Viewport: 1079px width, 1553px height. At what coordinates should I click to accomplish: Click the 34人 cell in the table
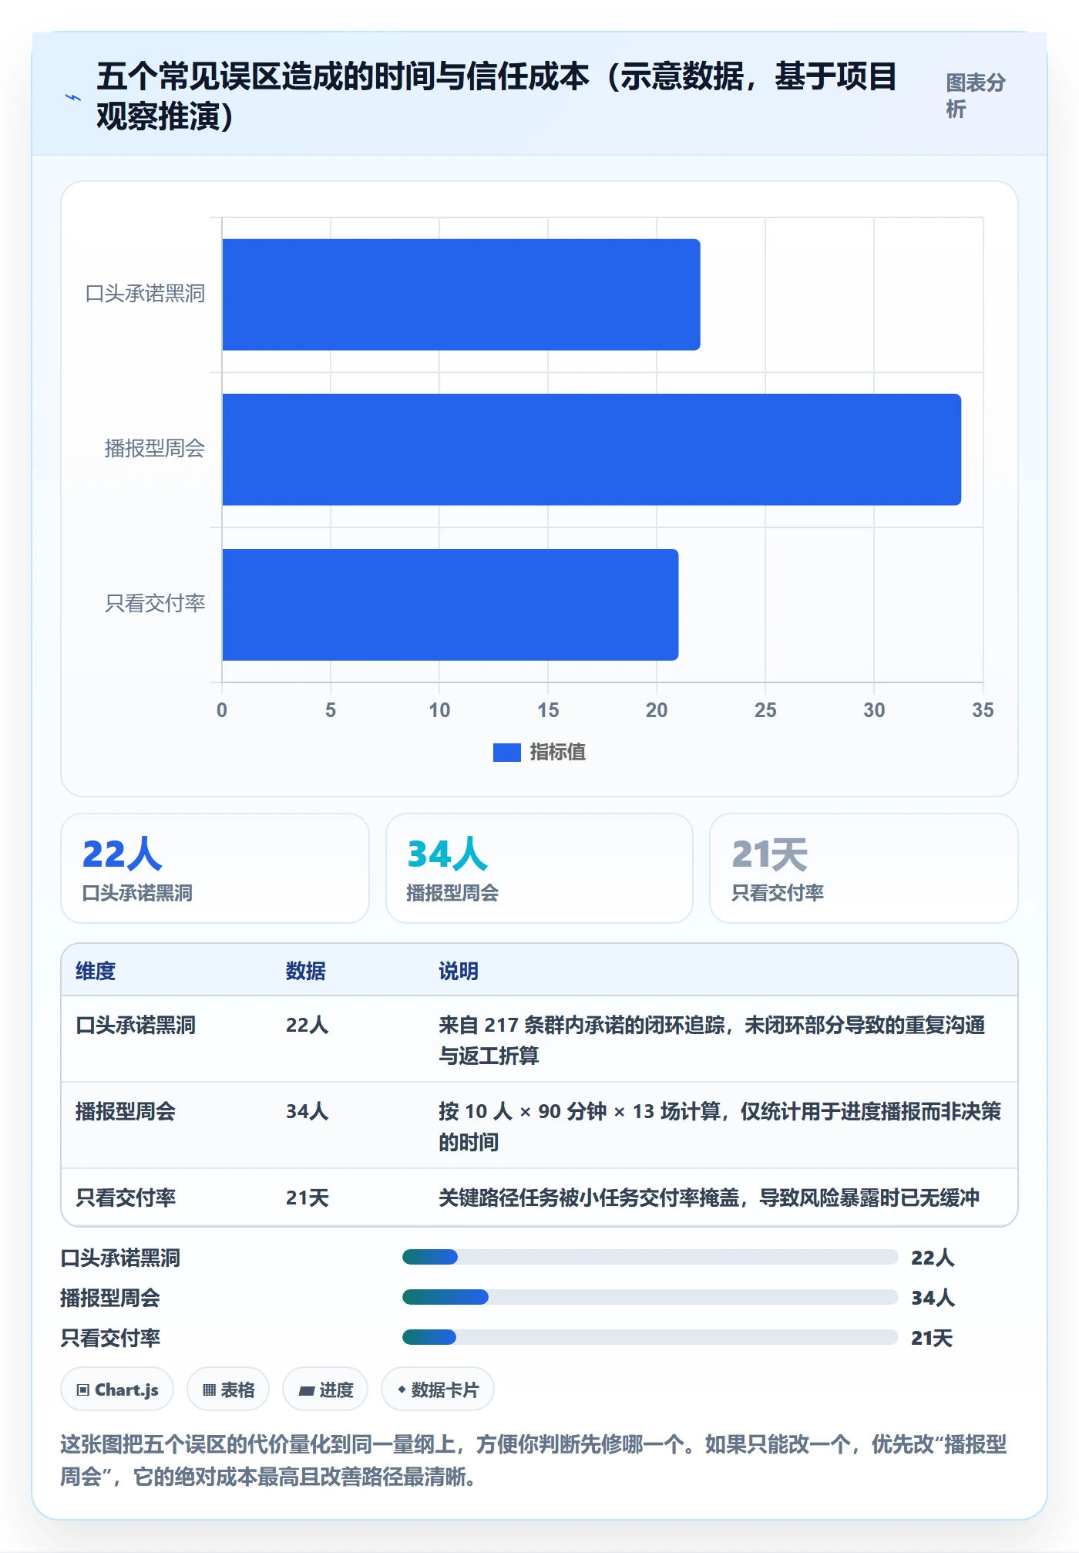tap(308, 1111)
